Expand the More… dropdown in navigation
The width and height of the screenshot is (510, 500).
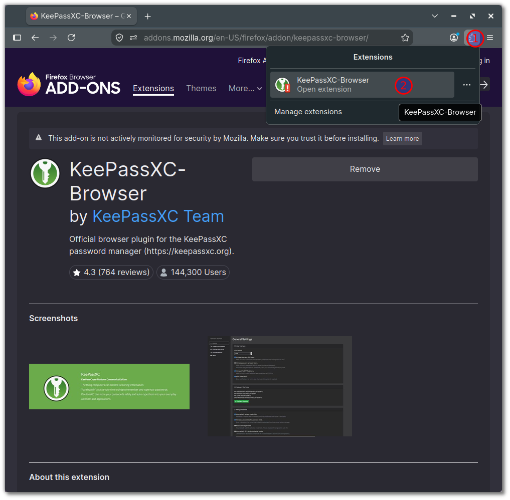245,88
